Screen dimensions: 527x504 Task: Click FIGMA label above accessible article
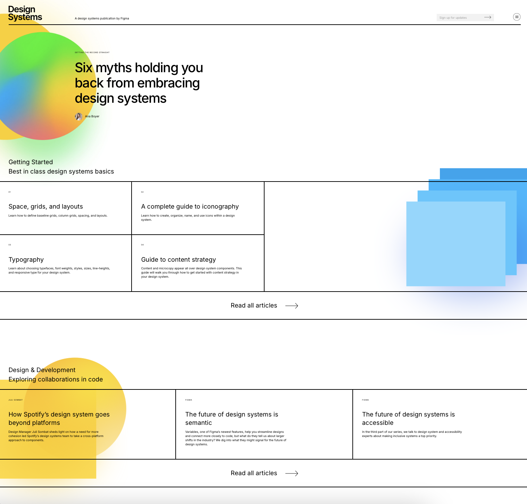click(x=365, y=400)
